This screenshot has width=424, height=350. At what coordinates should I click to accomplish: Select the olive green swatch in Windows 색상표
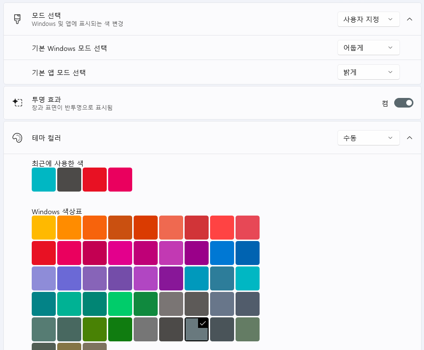coord(95,329)
